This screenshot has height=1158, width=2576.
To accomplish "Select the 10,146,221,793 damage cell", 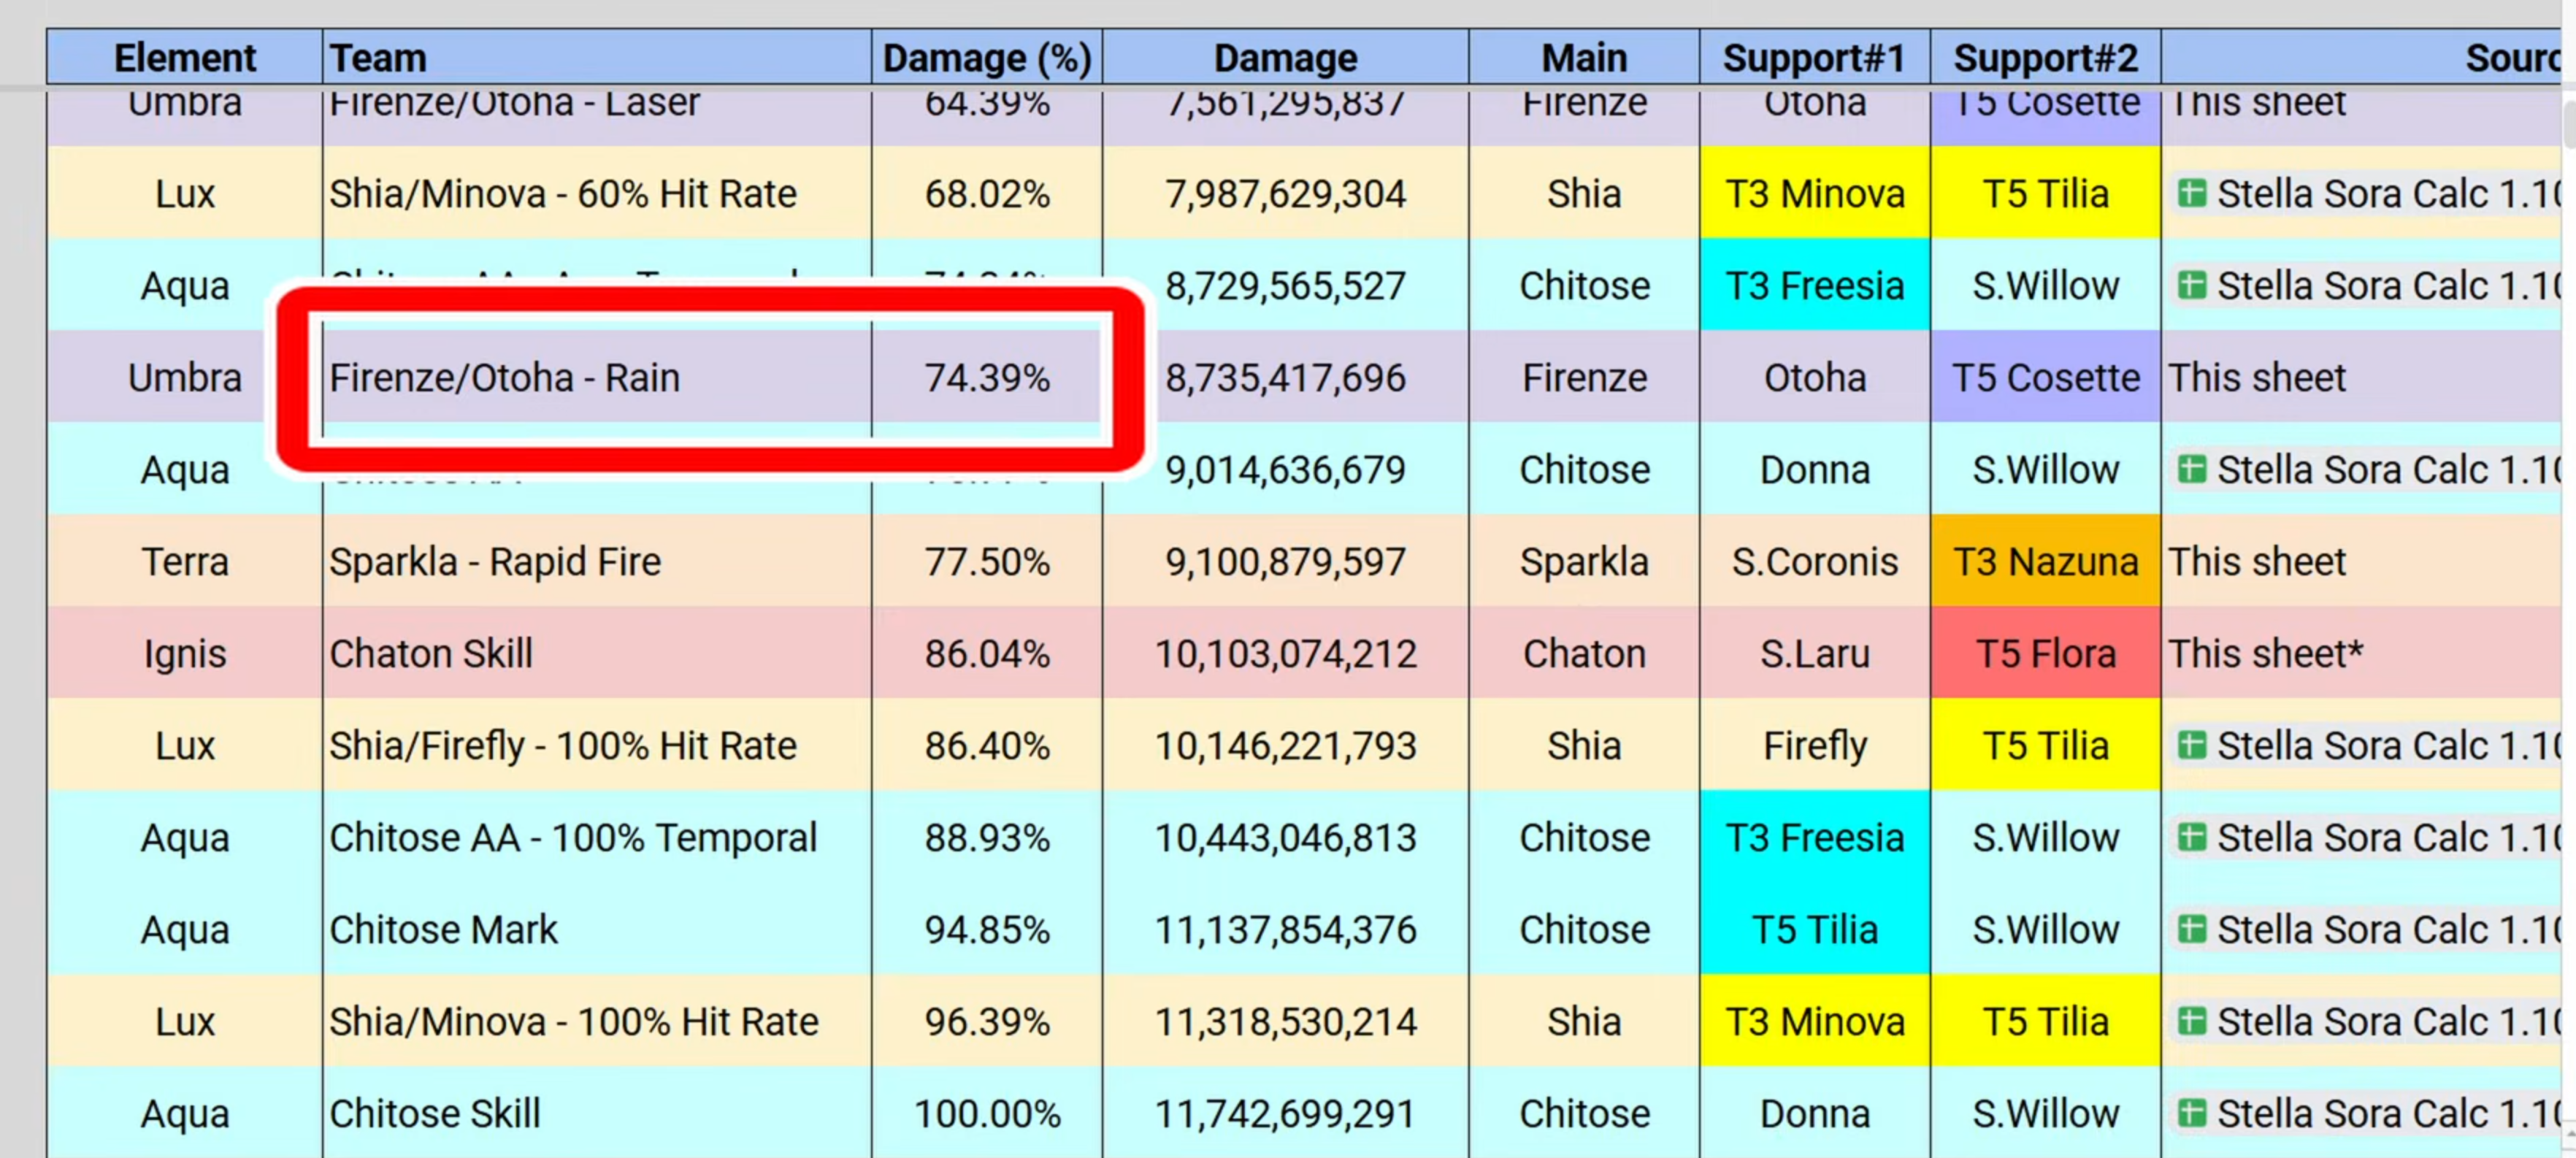I will tap(1286, 746).
